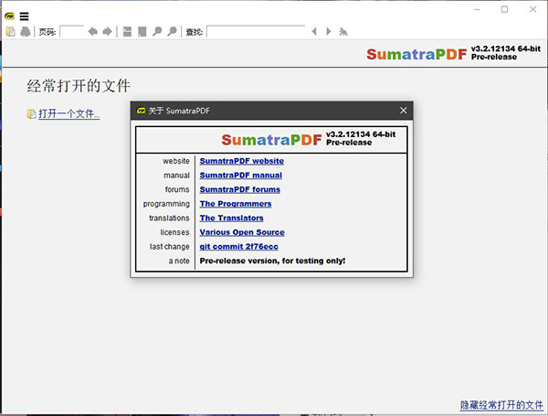Click the print toolbar icon
548x416 pixels.
click(x=26, y=31)
